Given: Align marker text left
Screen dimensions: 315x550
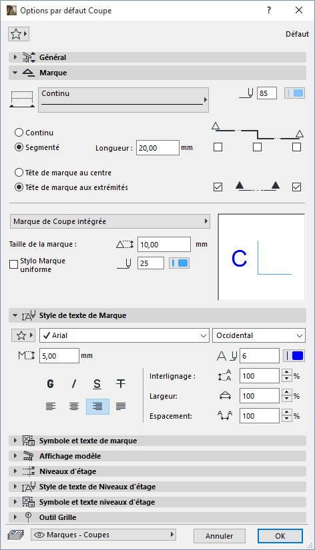Looking at the screenshot, I should pyautogui.click(x=51, y=407).
